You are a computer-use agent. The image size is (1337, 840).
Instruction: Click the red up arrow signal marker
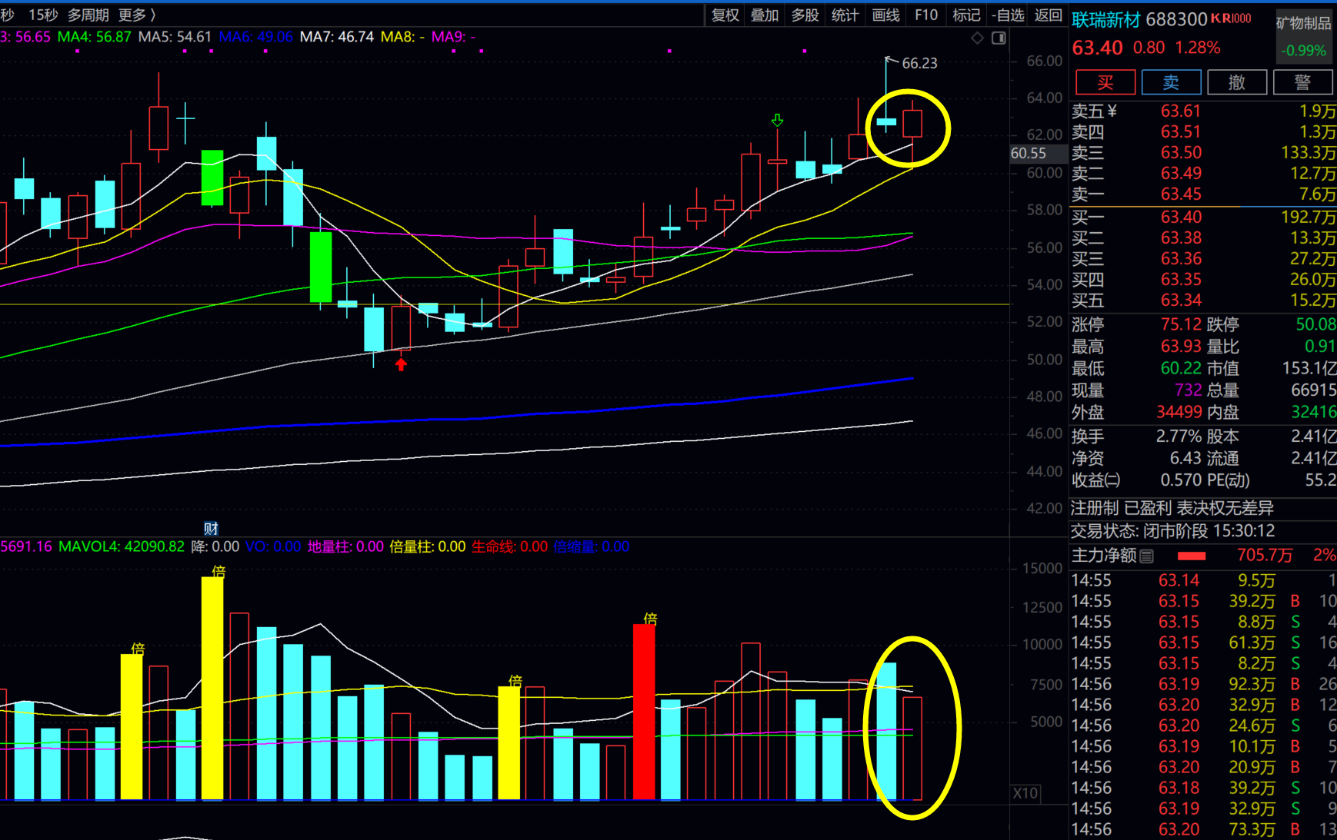(x=401, y=364)
